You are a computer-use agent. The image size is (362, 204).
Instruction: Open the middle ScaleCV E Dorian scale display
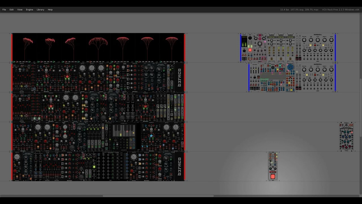click(x=281, y=37)
